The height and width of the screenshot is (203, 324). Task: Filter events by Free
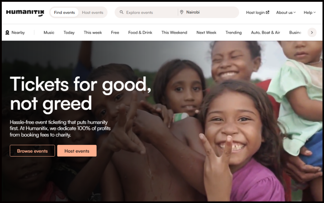coord(115,32)
